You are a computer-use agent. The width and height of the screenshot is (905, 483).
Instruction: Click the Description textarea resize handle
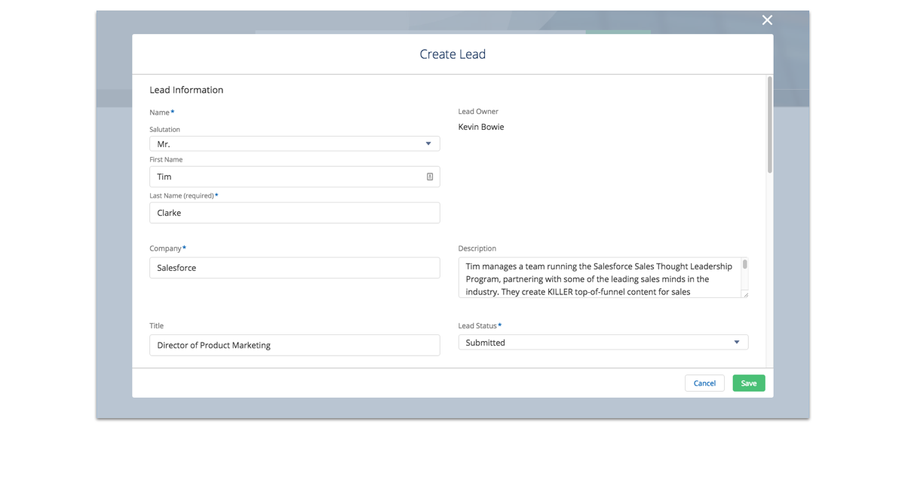tap(746, 294)
